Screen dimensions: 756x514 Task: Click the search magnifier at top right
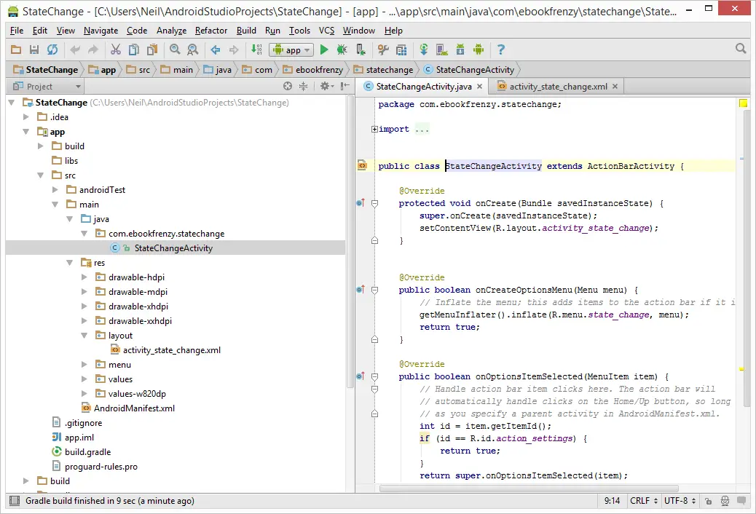pyautogui.click(x=741, y=49)
